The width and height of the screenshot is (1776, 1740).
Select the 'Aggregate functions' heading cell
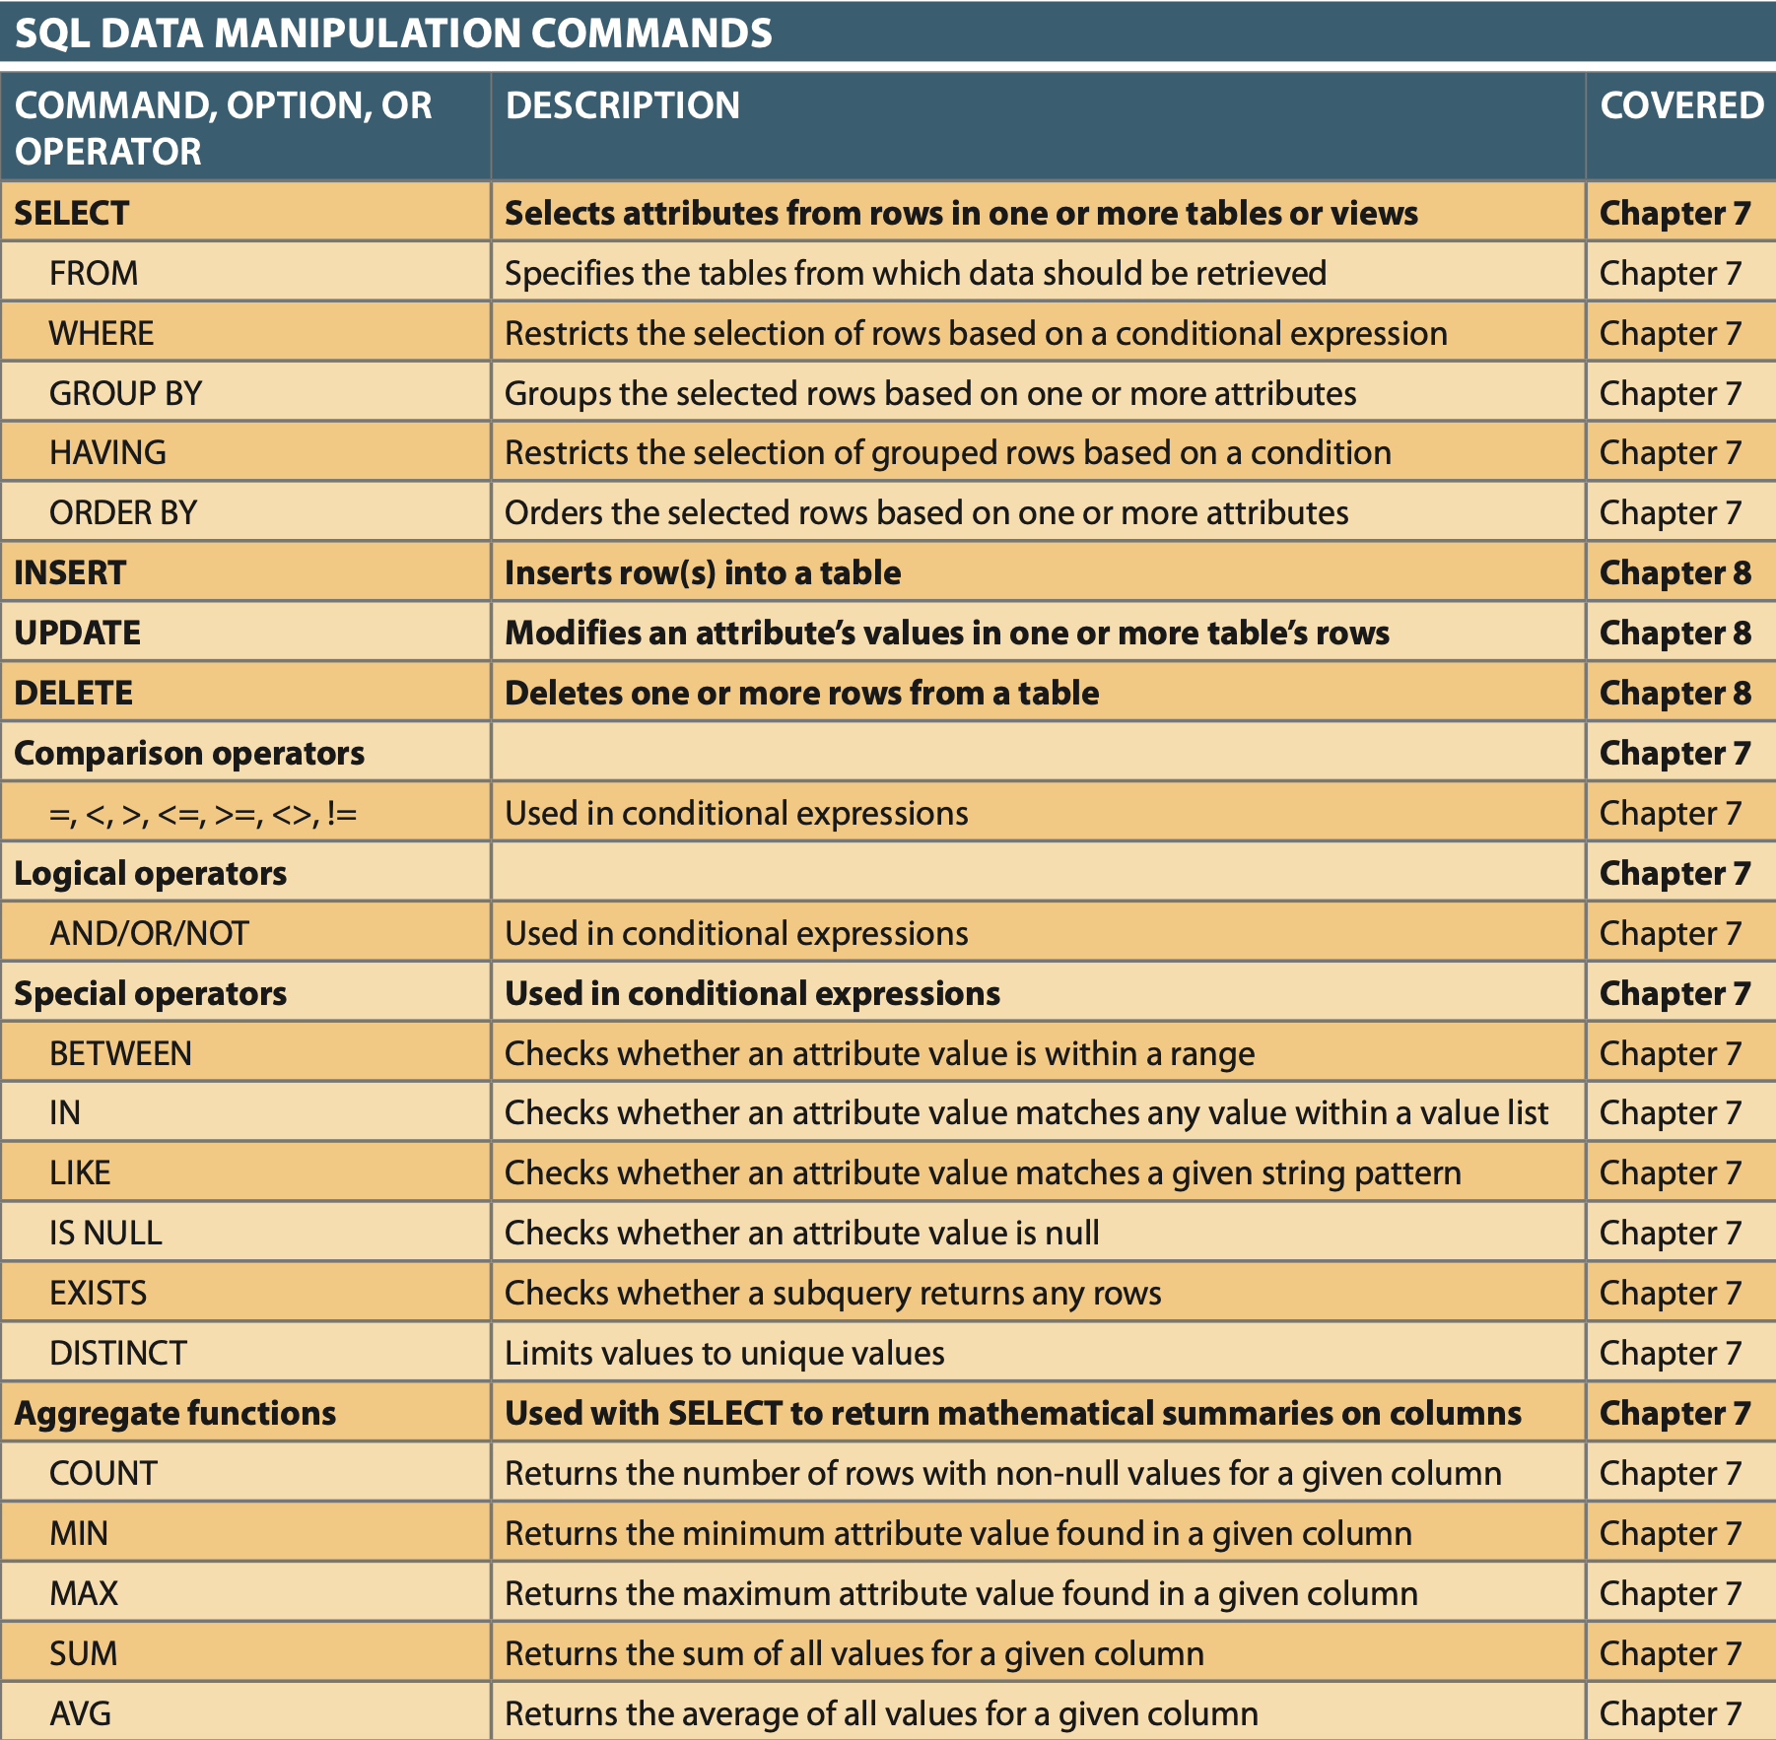[x=245, y=1412]
